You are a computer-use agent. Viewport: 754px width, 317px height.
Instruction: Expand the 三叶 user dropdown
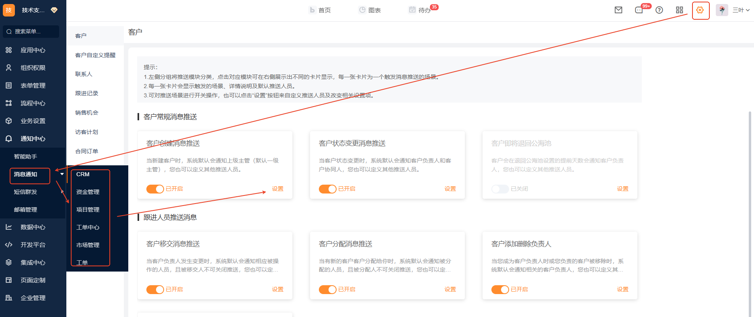(x=741, y=10)
